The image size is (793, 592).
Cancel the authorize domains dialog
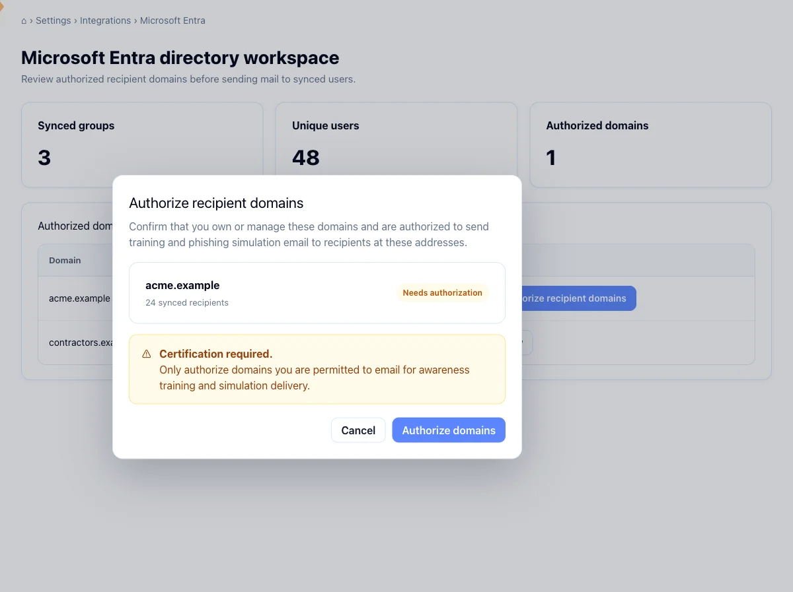[x=358, y=430]
